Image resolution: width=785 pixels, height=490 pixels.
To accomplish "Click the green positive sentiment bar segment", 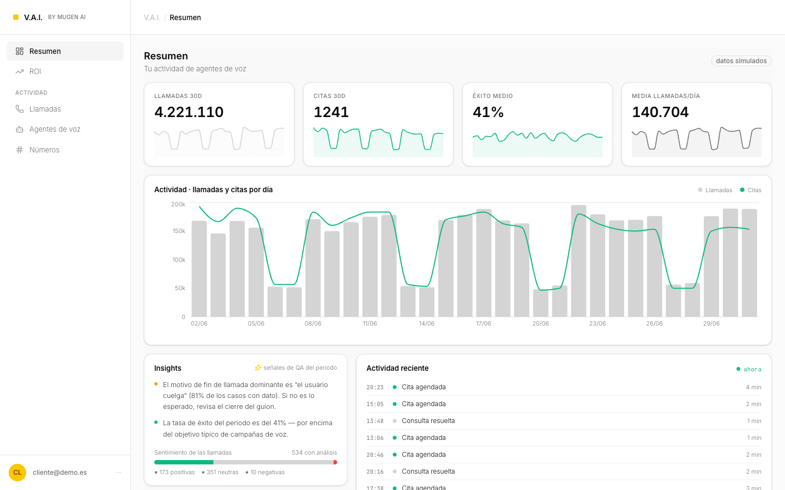I will click(184, 462).
